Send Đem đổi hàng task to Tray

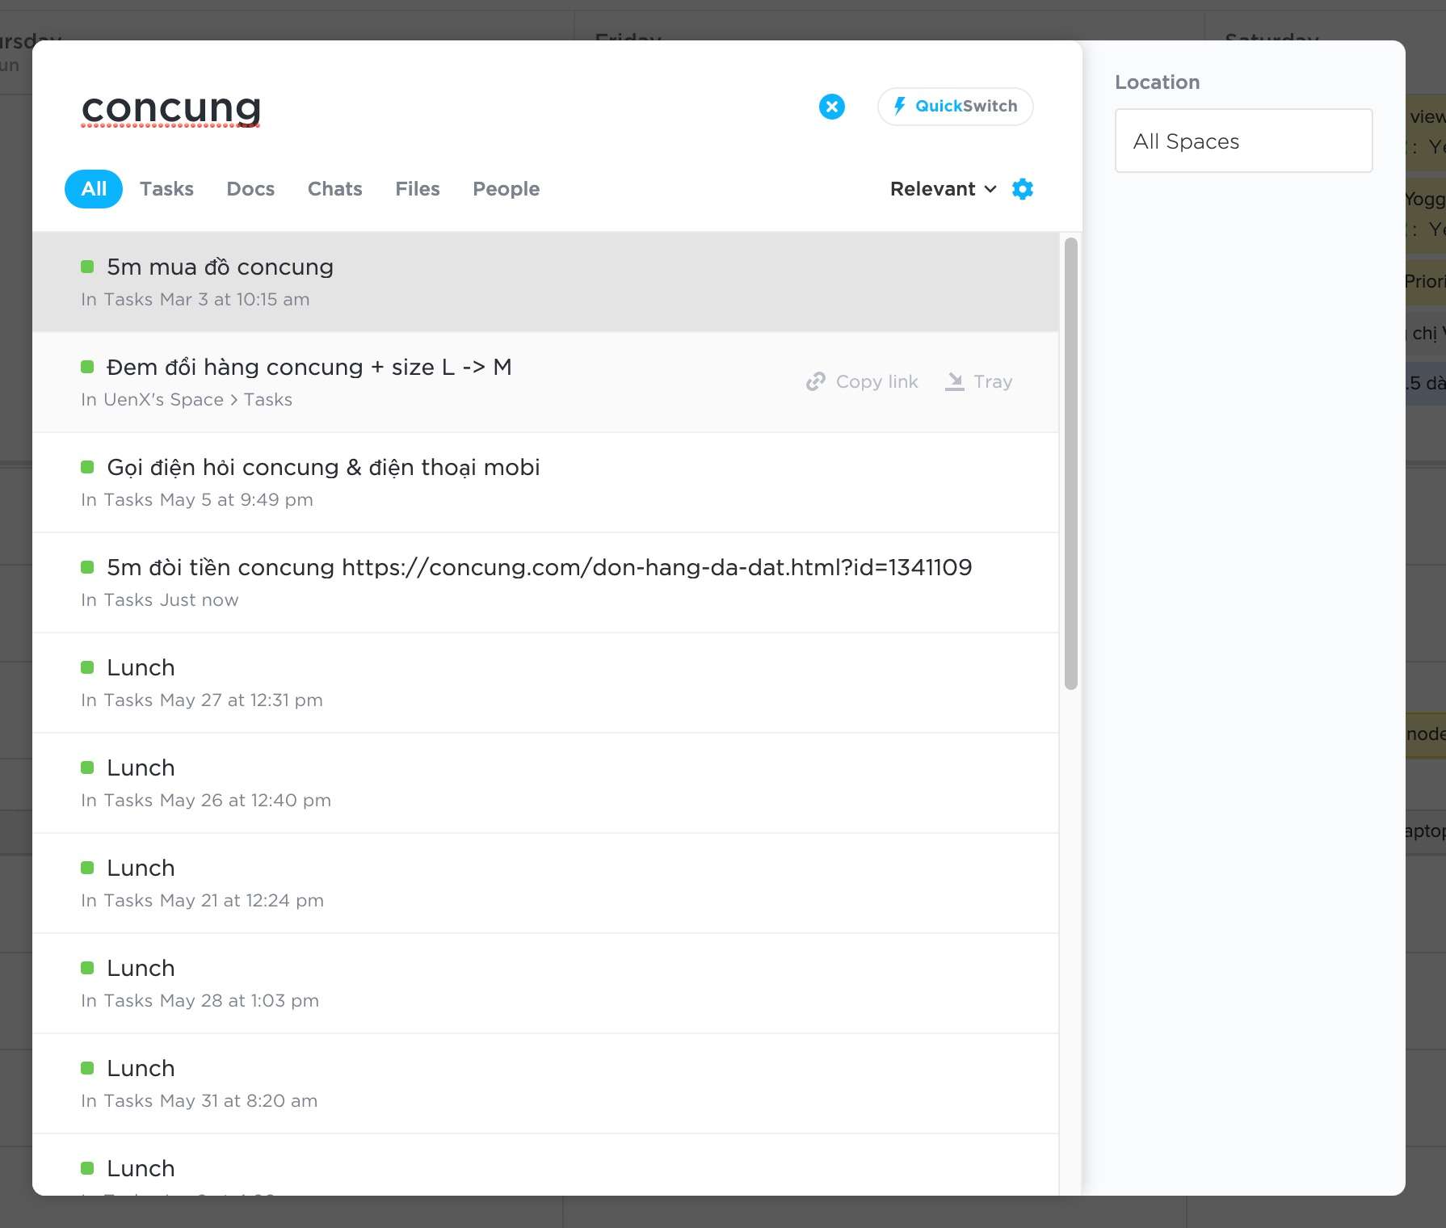click(x=978, y=381)
